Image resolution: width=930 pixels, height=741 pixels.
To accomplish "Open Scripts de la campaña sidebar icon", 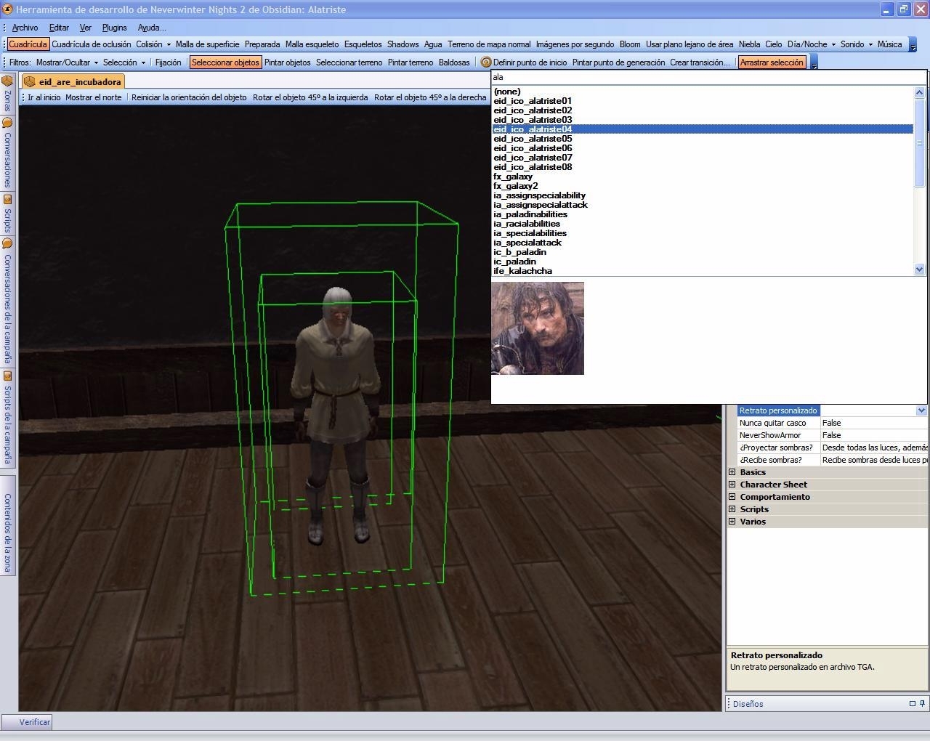I will tap(7, 376).
